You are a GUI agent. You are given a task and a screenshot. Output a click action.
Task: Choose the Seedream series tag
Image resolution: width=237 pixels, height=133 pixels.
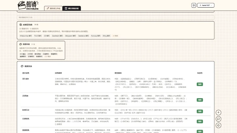click(57, 36)
